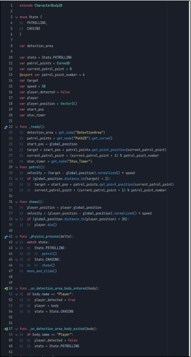Collapse the match state block
Viewport: 191px width, 357px height.
coord(16,242)
